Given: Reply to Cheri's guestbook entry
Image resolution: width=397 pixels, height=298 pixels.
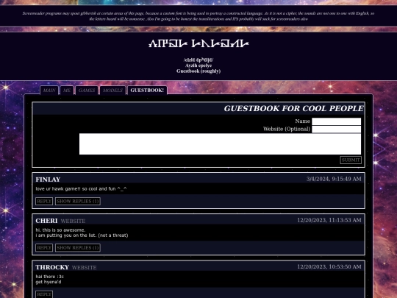Looking at the screenshot, I should tap(44, 247).
